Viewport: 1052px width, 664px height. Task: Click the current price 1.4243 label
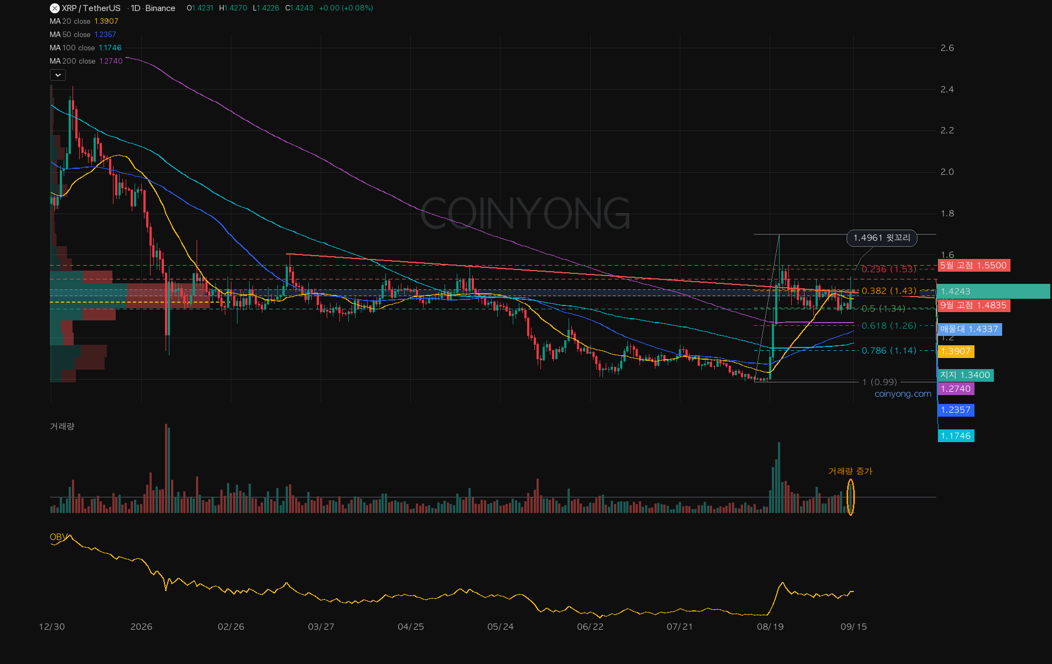pyautogui.click(x=993, y=291)
